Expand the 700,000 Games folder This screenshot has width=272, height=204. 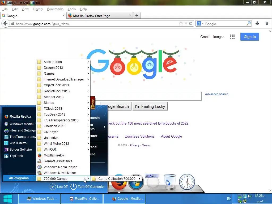pos(63,179)
